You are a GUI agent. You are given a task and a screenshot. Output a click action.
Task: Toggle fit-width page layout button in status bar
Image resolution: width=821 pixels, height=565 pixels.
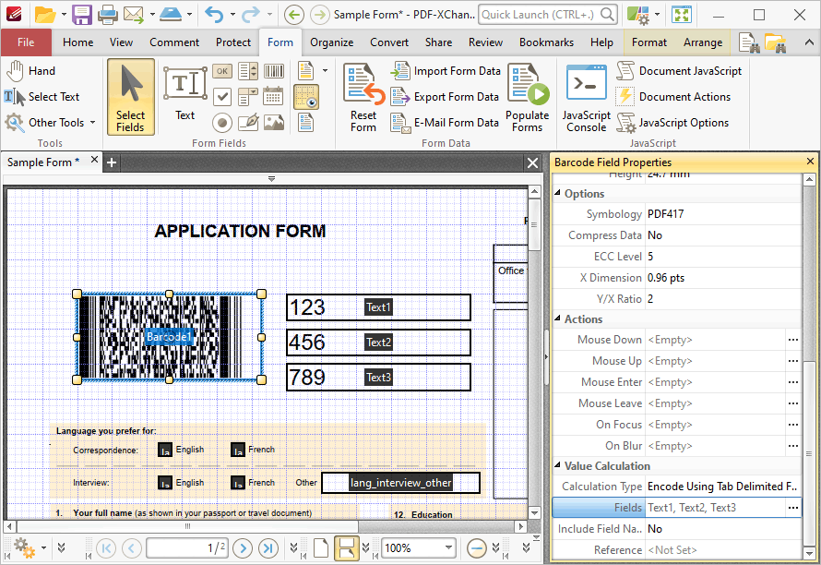pyautogui.click(x=346, y=548)
